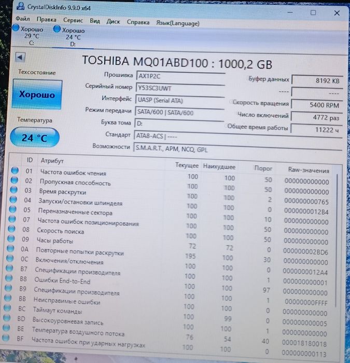Click status icon for attribute BC

[7, 308]
